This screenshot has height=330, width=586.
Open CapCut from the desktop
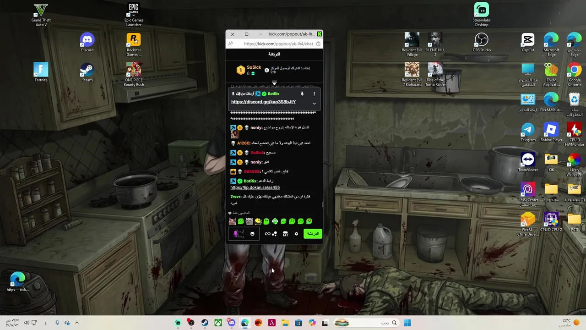[x=528, y=43]
